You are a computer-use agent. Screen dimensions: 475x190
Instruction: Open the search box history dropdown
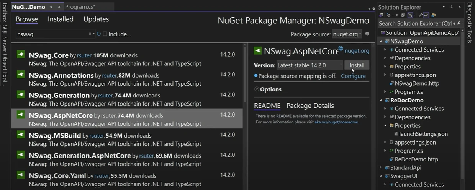pos(93,34)
